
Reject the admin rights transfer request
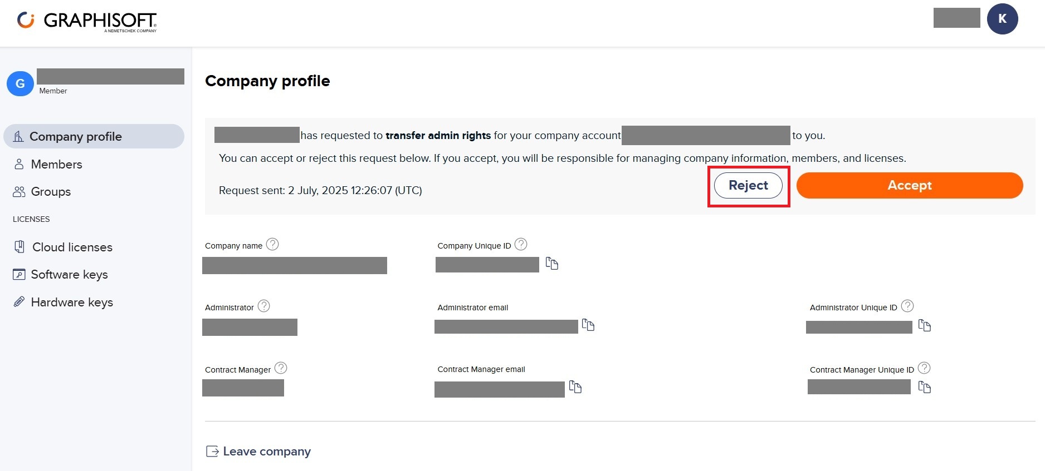[x=748, y=185]
